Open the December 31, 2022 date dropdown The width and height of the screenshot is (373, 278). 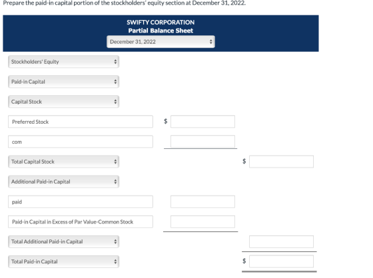(x=161, y=42)
